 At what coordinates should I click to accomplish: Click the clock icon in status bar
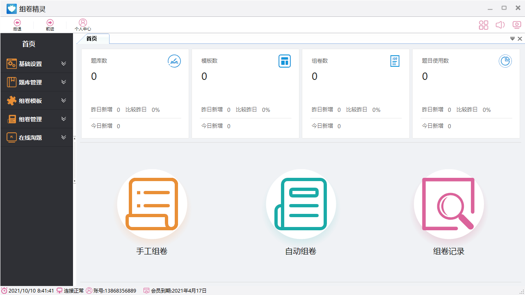pyautogui.click(x=4, y=290)
